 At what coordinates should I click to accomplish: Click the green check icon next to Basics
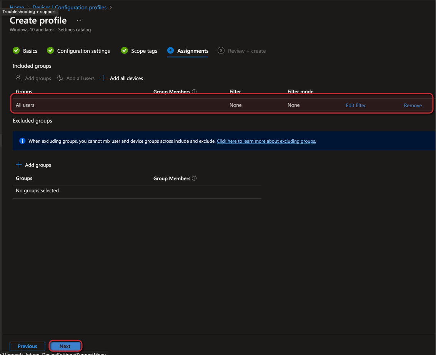(16, 50)
